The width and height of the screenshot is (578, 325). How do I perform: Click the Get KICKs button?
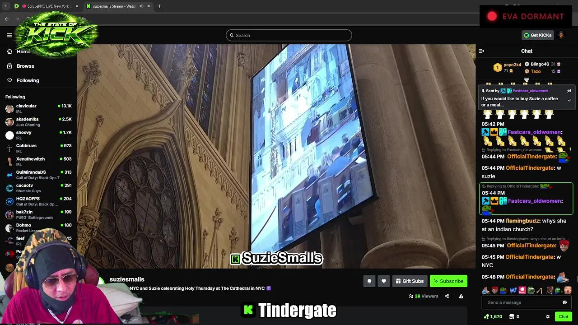[537, 35]
